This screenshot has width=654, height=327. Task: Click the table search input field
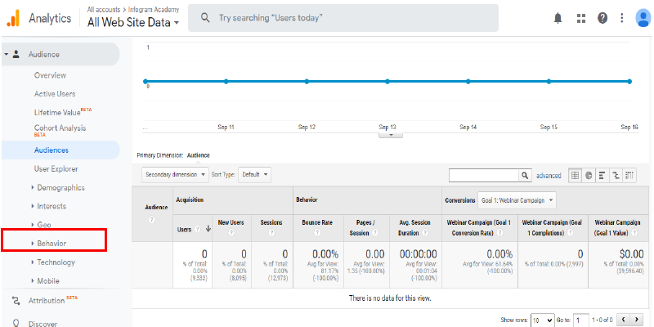pos(484,176)
